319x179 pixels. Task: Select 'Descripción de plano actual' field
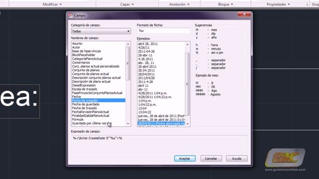click(91, 82)
